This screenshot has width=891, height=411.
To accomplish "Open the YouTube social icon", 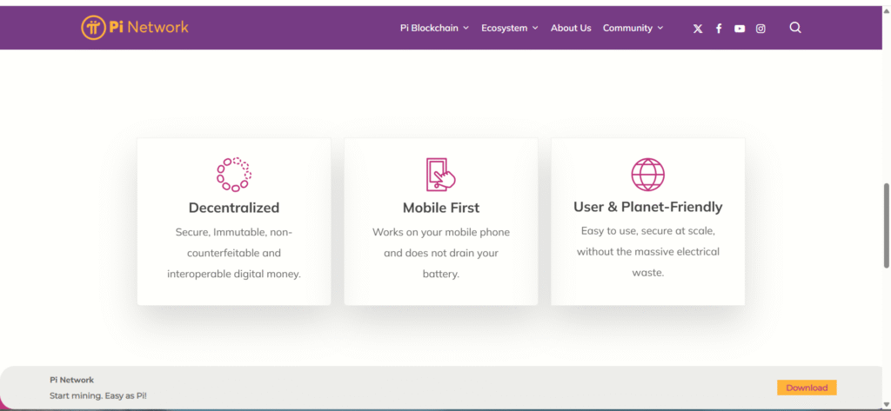I will click(x=740, y=29).
